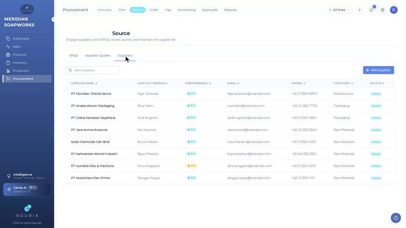Open notifications bell icon
This screenshot has height=228, width=406.
click(x=371, y=10)
